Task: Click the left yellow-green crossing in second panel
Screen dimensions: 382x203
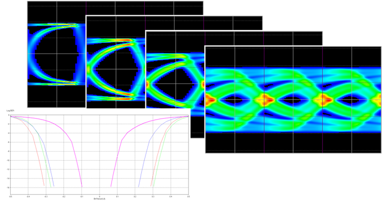Action: [89, 69]
